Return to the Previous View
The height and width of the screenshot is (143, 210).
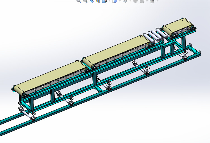[x=92, y=1]
